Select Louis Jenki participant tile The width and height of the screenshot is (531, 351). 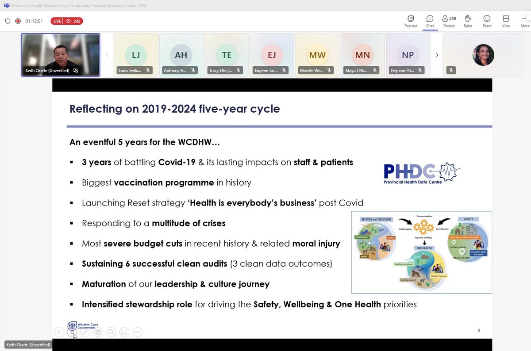135,55
